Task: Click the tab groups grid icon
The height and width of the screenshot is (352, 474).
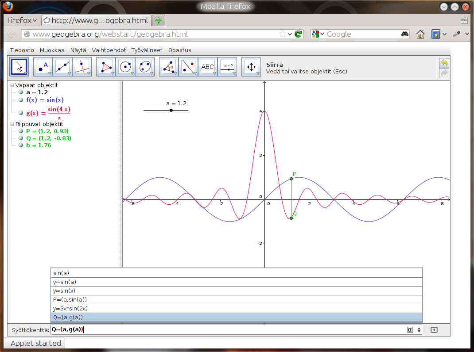Action: pyautogui.click(x=464, y=20)
